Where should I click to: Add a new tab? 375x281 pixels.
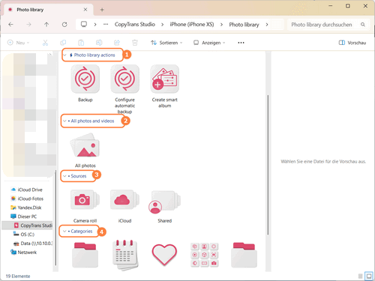point(102,10)
